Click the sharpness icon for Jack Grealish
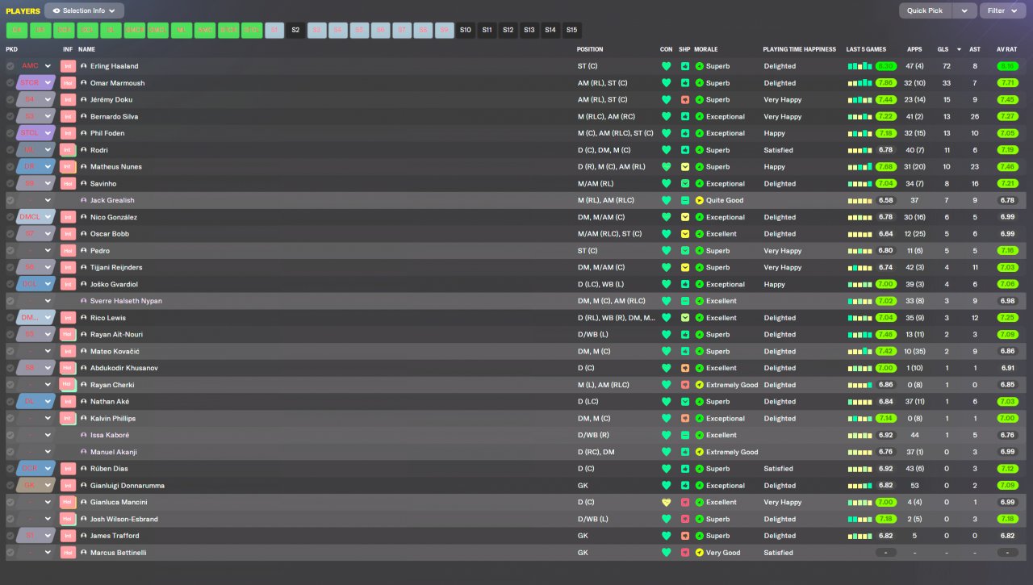The width and height of the screenshot is (1033, 585). [684, 200]
